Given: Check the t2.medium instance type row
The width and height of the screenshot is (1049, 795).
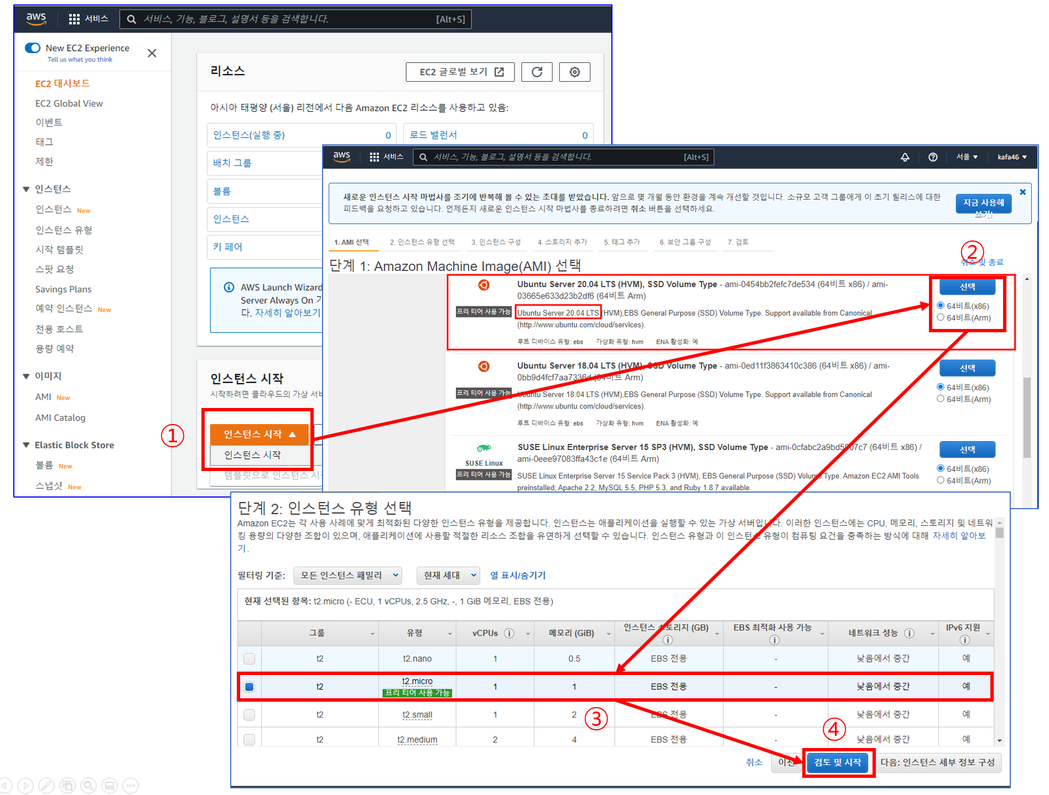Looking at the screenshot, I should click(x=250, y=739).
